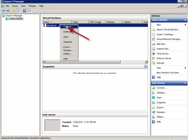Toggle the Show/Hide Console Tree toolbar icon
The height and width of the screenshot is (140, 188).
pos(19,11)
